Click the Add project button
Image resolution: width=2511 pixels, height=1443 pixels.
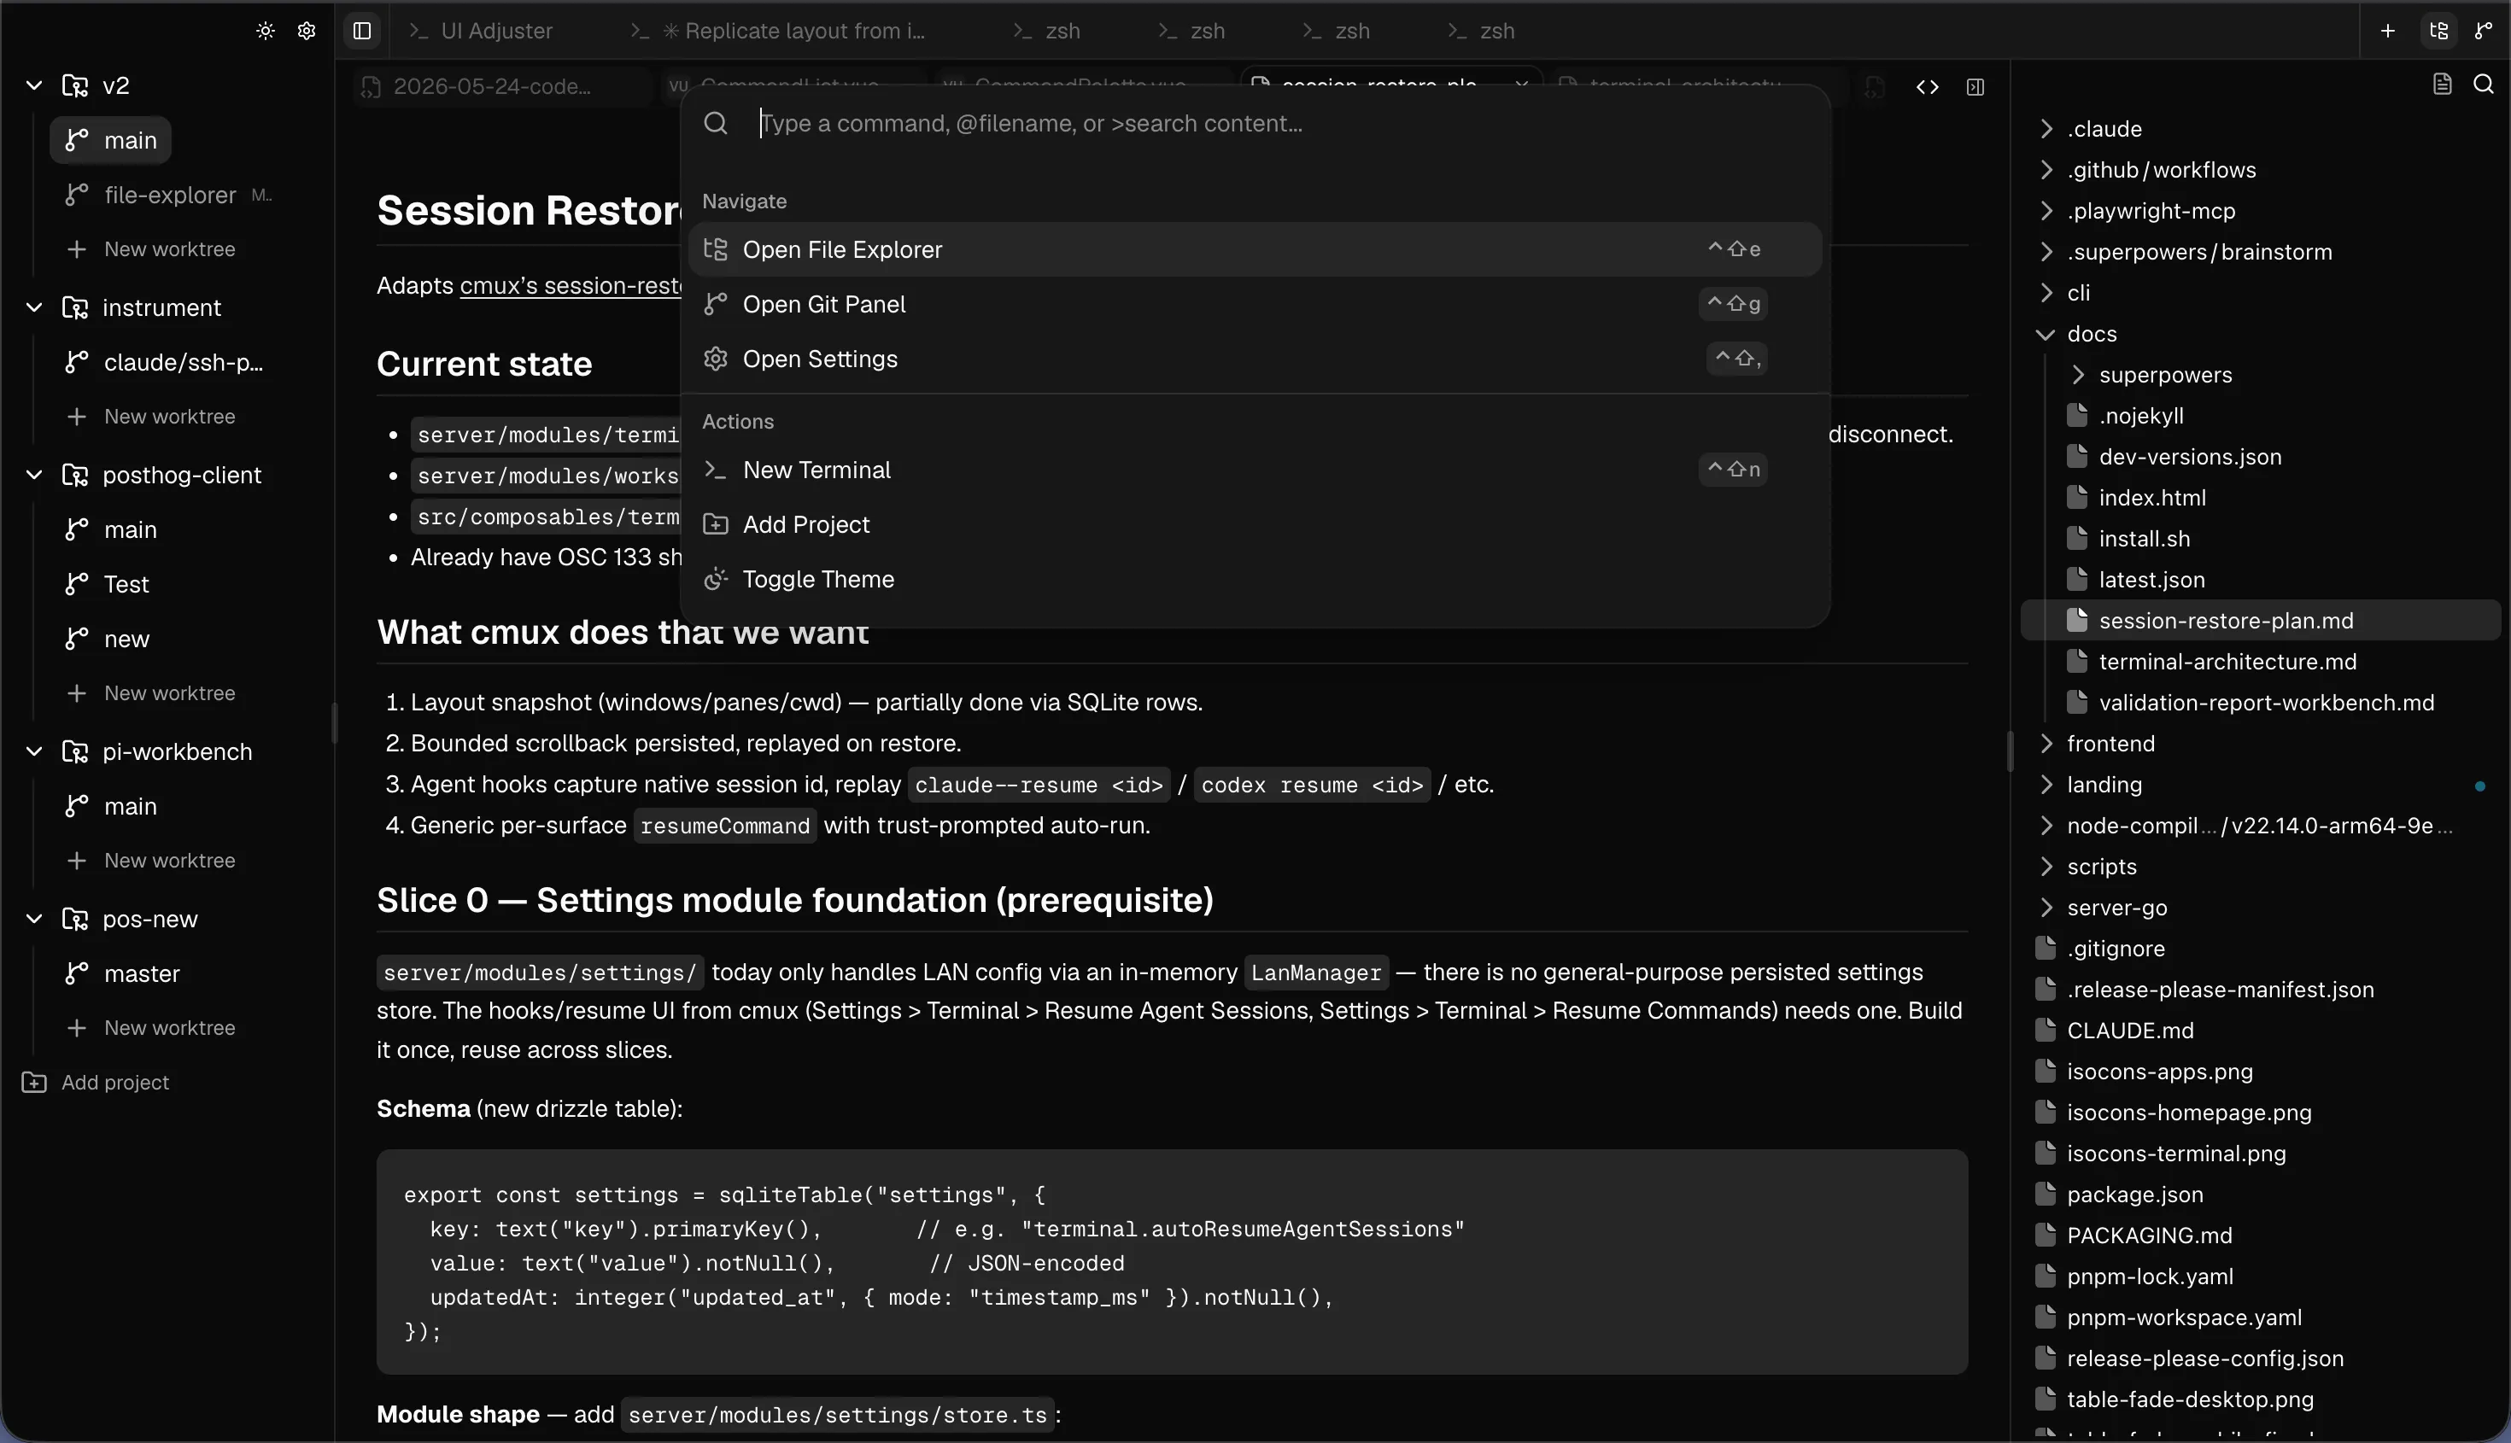(97, 1083)
